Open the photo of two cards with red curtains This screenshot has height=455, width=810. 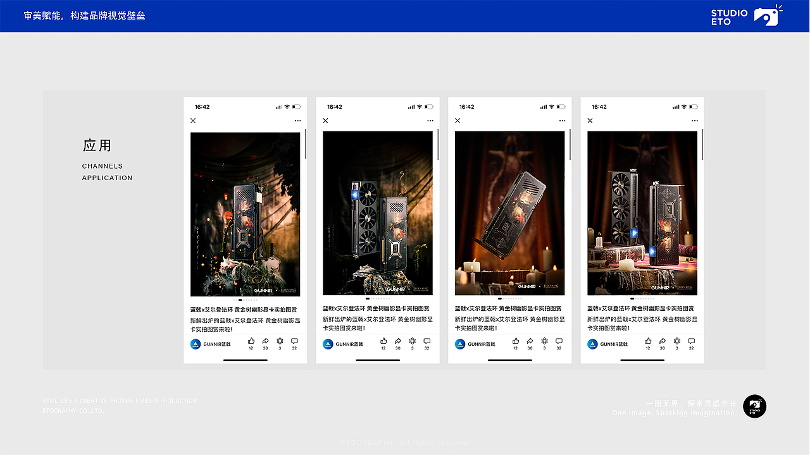pos(642,214)
